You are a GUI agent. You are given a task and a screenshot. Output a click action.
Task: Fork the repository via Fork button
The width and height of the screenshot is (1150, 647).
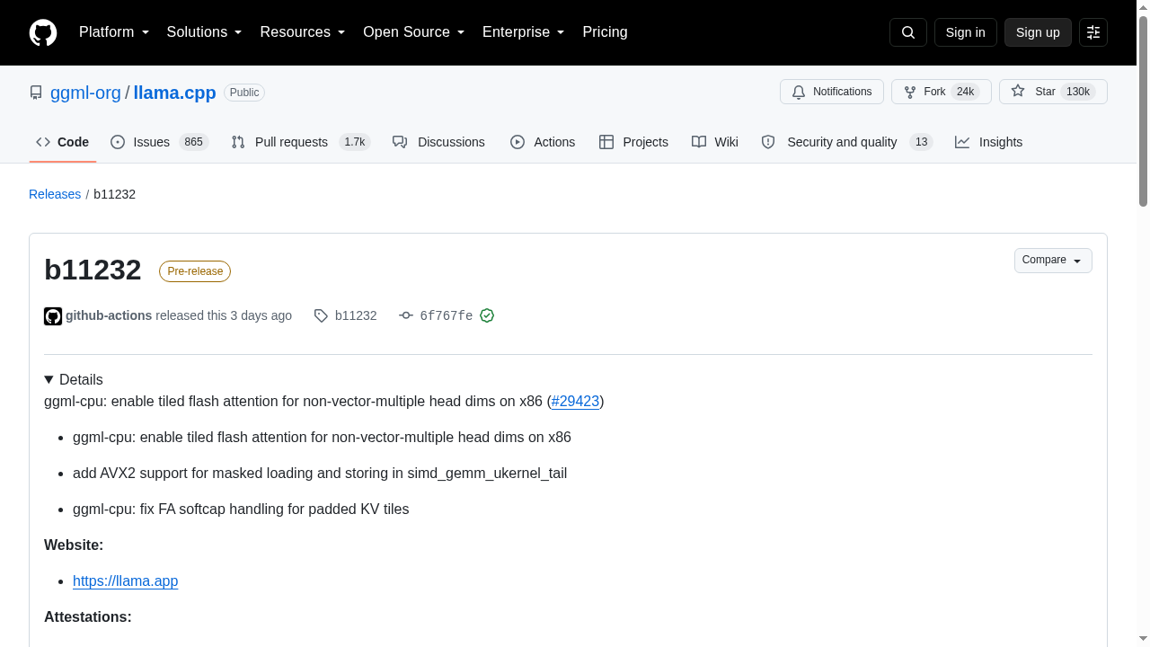[941, 92]
